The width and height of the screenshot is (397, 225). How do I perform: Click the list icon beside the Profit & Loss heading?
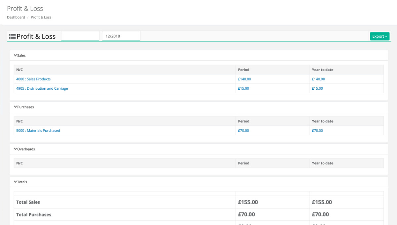[13, 36]
